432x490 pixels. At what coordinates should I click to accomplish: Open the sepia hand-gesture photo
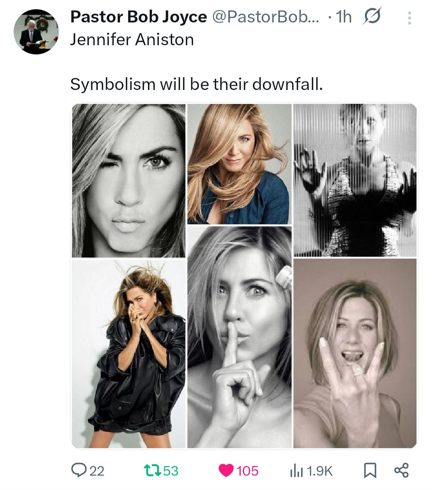tap(355, 353)
